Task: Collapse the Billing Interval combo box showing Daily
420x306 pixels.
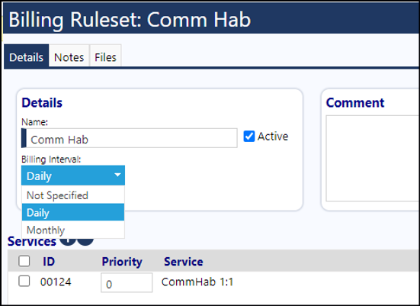Action: (73, 176)
